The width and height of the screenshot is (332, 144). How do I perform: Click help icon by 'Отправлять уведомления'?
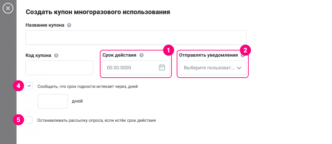pyautogui.click(x=242, y=55)
